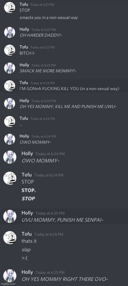Open Holly's avatar beside KILL ME AND PUNISH ME
The image size is (128, 286).
(10, 103)
